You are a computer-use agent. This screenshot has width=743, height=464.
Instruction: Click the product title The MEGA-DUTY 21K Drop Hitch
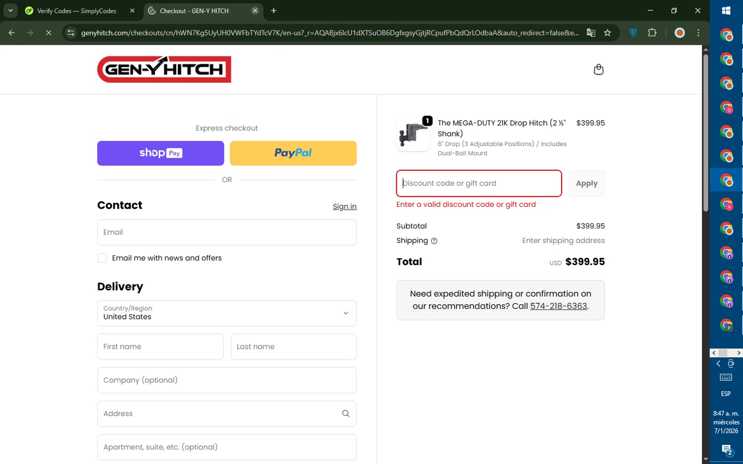coord(501,128)
